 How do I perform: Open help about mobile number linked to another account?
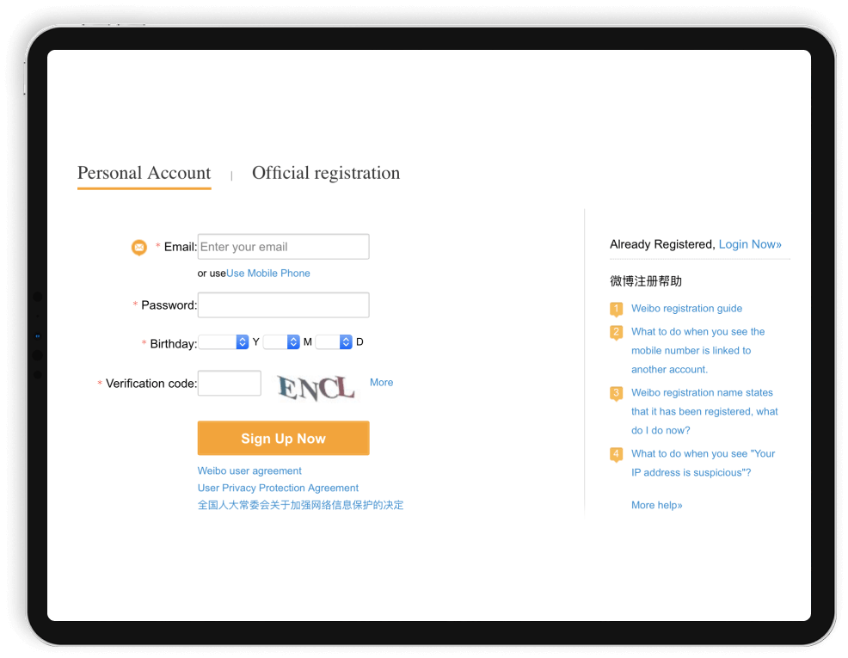click(x=697, y=350)
